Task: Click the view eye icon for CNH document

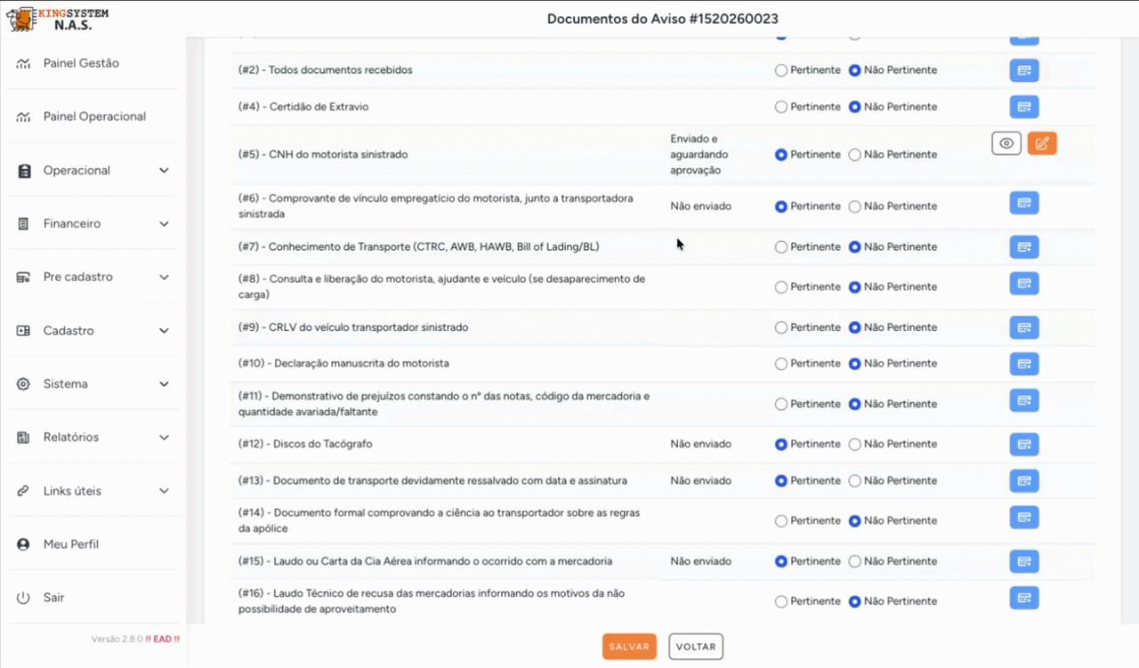Action: coord(1006,143)
